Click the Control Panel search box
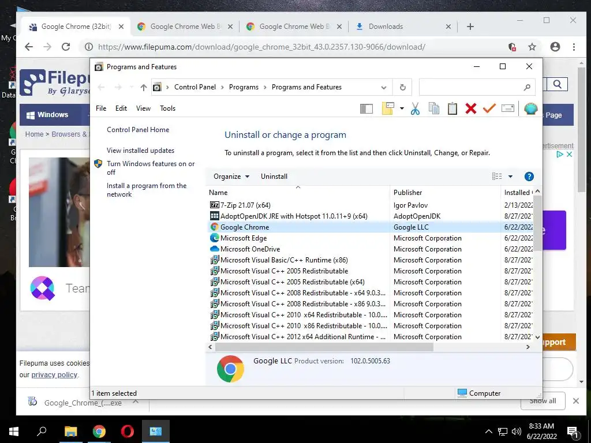The image size is (591, 443). (x=477, y=88)
